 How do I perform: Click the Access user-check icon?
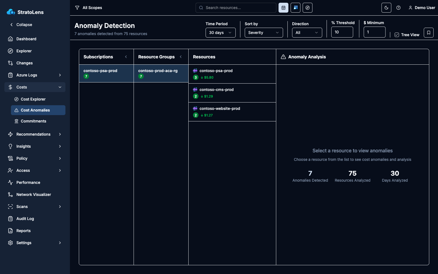pos(10,170)
